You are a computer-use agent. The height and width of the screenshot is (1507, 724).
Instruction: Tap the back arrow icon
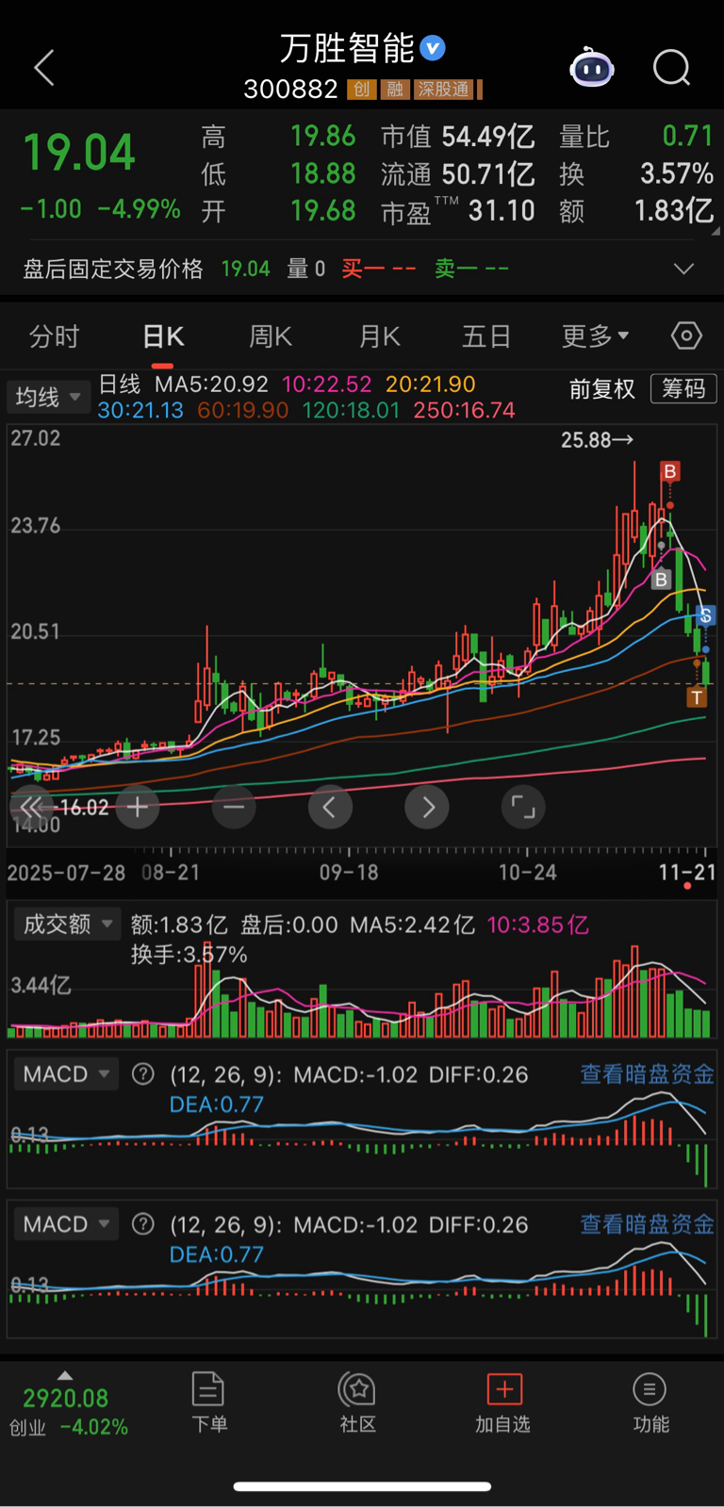click(x=44, y=68)
